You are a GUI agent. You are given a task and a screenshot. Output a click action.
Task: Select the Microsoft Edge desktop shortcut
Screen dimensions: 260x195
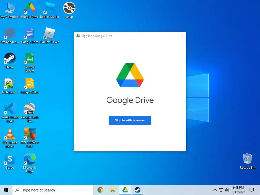coord(30,163)
